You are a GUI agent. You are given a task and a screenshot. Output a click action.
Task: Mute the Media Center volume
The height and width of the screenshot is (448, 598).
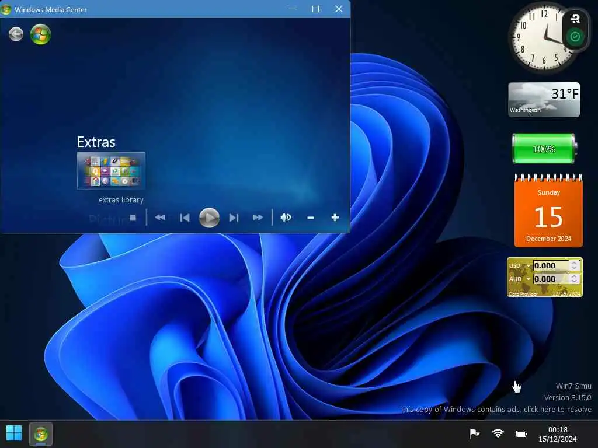coord(286,218)
